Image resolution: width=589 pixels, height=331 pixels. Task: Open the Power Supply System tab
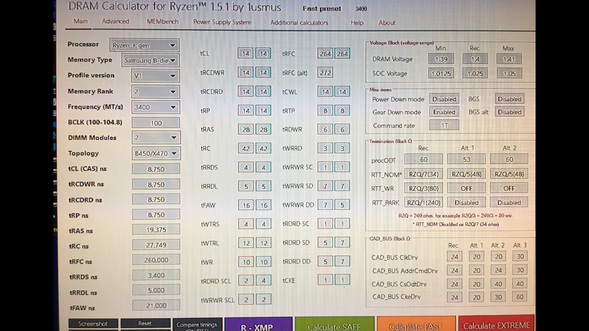click(x=222, y=22)
